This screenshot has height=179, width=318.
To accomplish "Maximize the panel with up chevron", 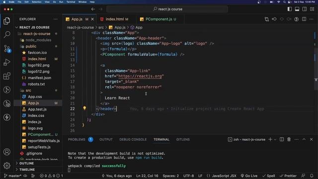I will pos(304,139).
